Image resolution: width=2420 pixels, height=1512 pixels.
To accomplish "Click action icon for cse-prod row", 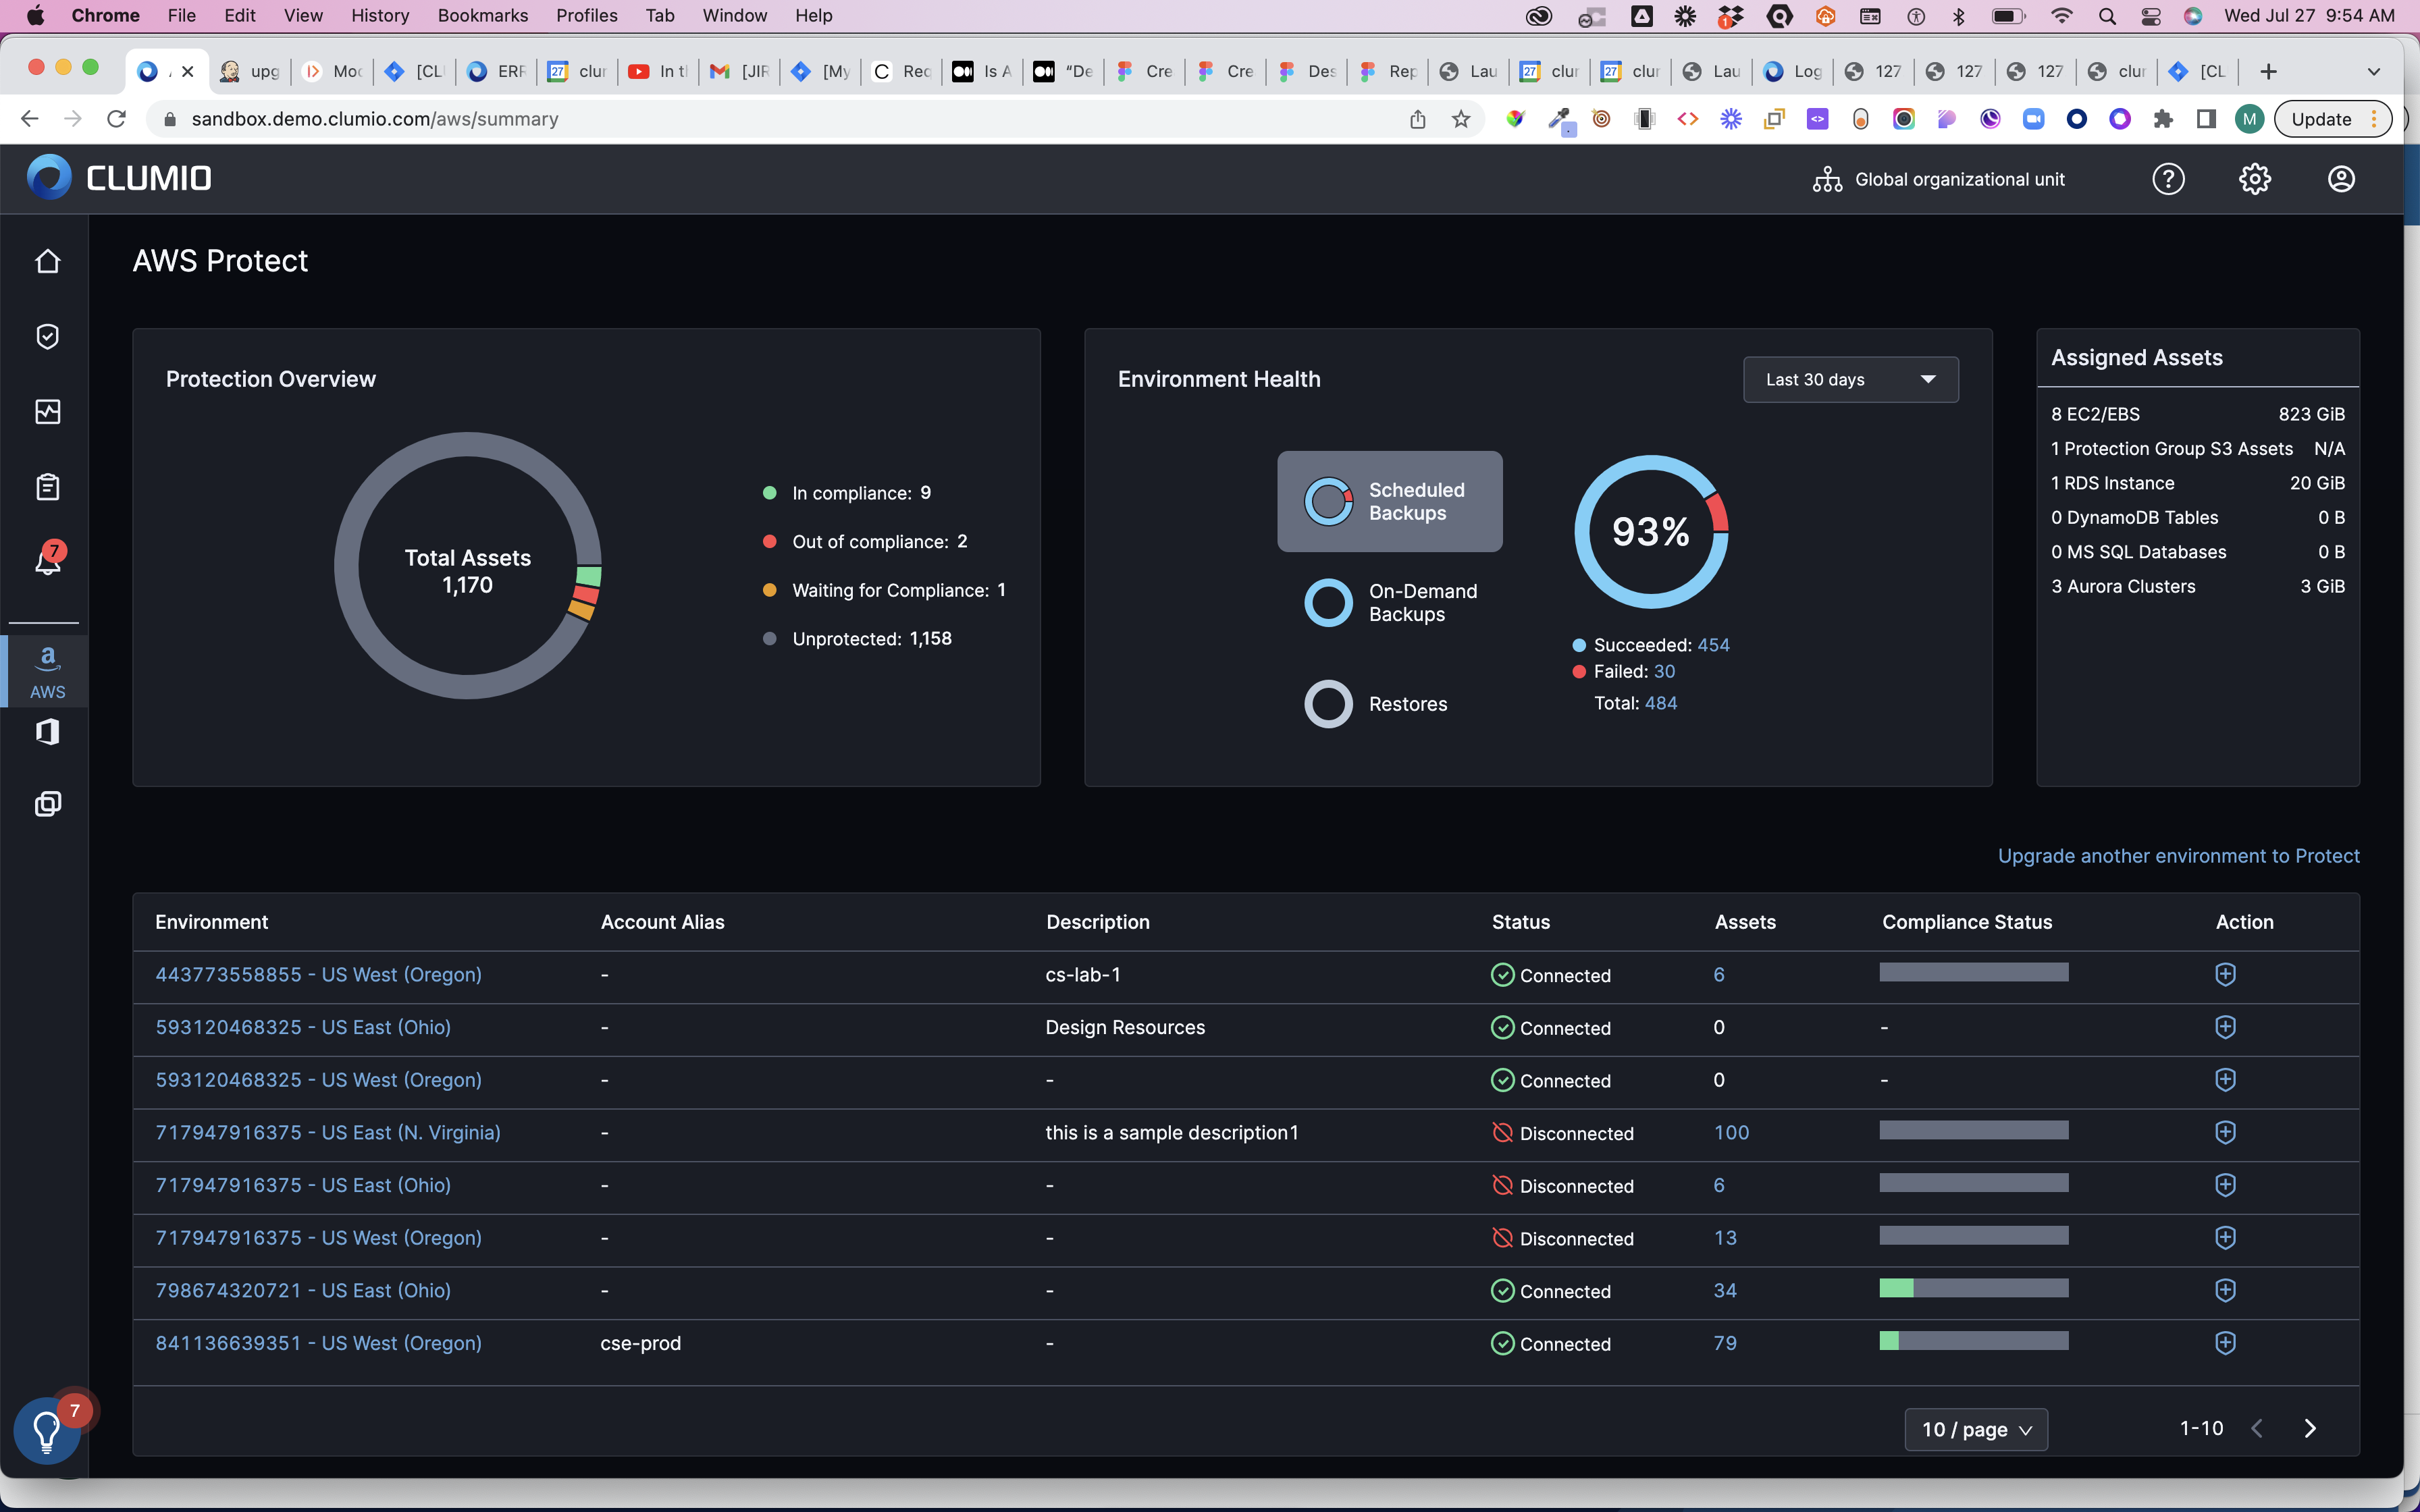I will click(2225, 1343).
